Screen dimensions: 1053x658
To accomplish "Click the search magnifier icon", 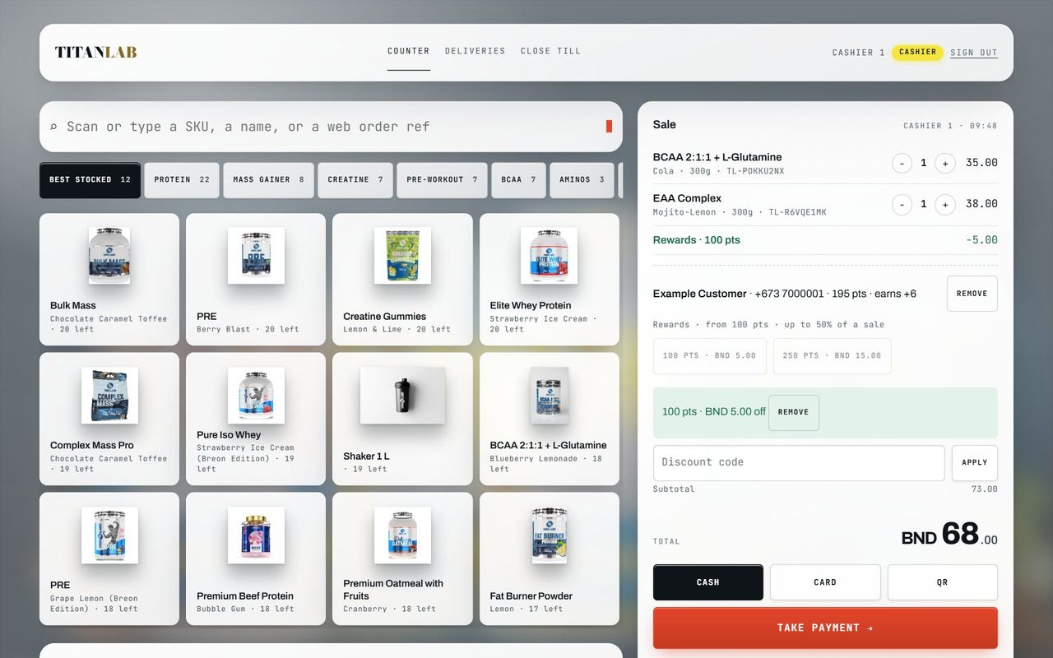I will click(53, 127).
